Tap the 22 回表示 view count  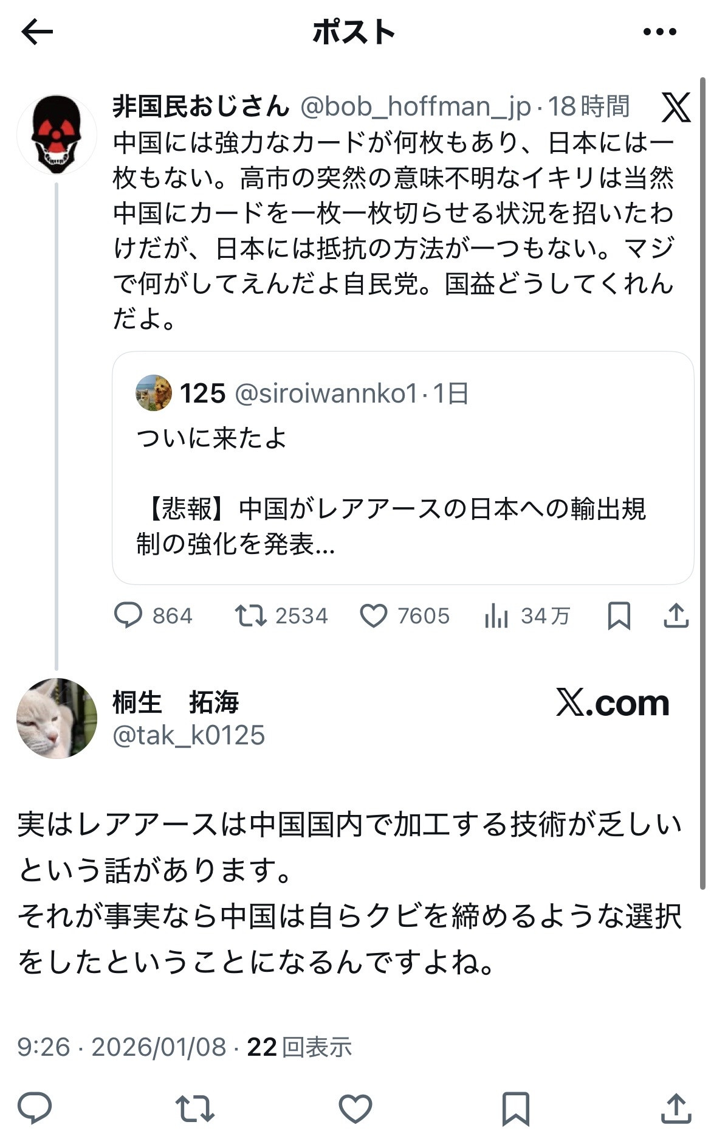coord(300,1047)
